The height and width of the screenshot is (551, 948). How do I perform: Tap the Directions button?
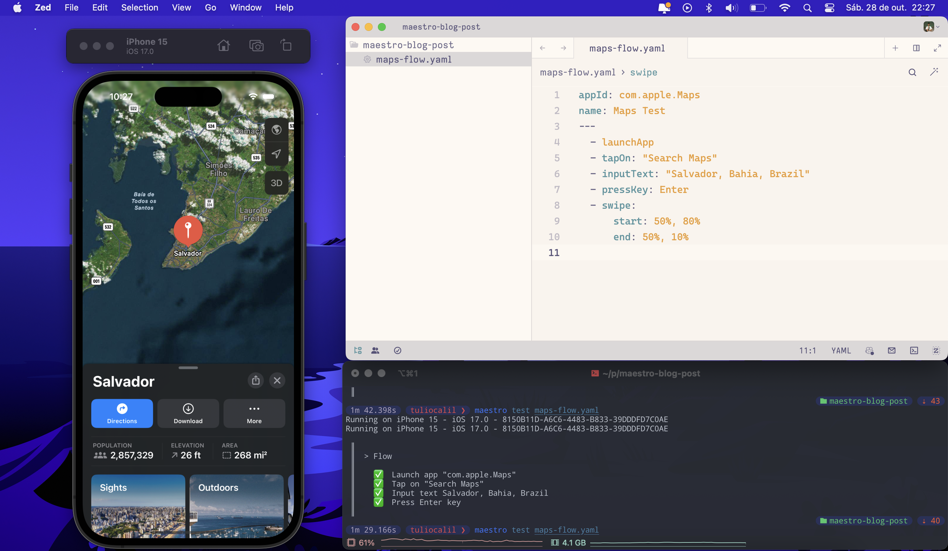[122, 414]
